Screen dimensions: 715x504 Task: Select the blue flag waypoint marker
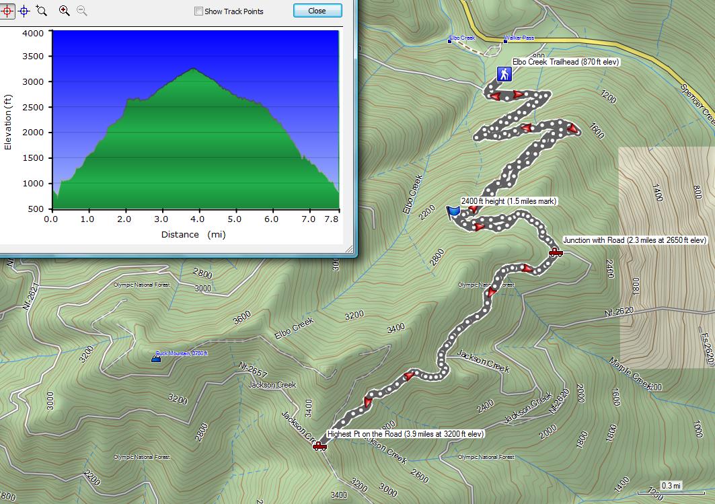tap(453, 213)
